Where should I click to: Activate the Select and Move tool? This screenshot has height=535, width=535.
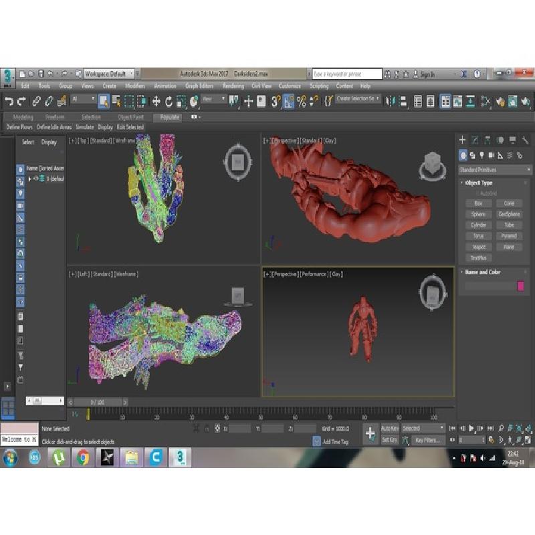[156, 102]
